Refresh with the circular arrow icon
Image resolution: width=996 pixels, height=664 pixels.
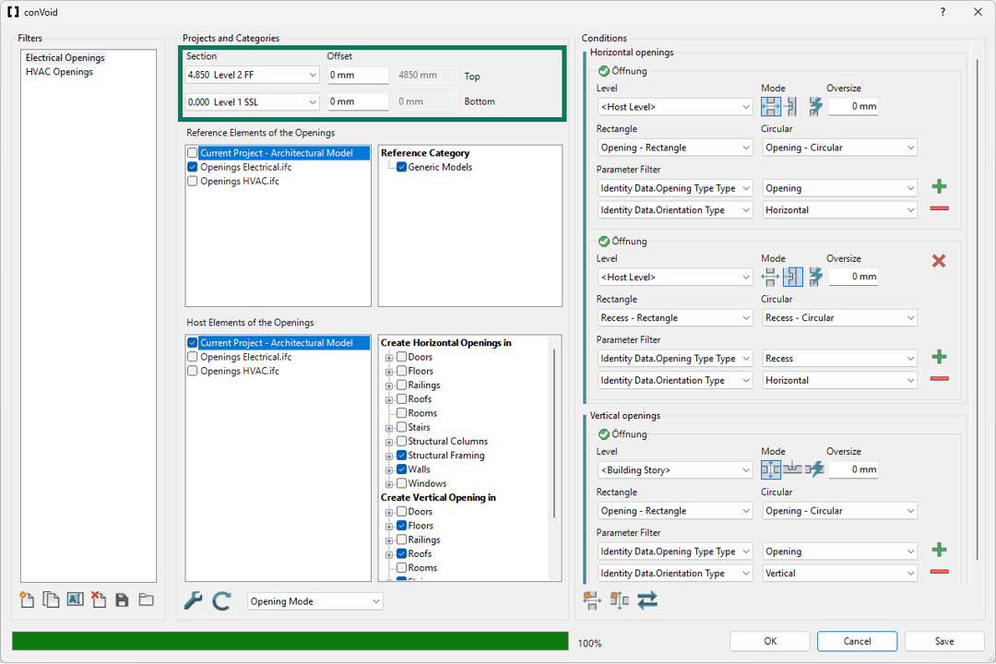pyautogui.click(x=221, y=600)
